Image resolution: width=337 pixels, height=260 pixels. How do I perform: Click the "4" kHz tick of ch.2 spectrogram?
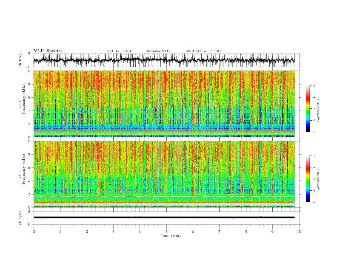coord(30,181)
